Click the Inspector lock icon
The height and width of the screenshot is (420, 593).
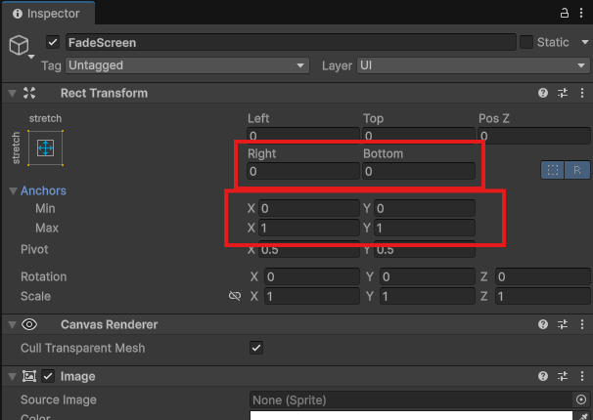(564, 14)
